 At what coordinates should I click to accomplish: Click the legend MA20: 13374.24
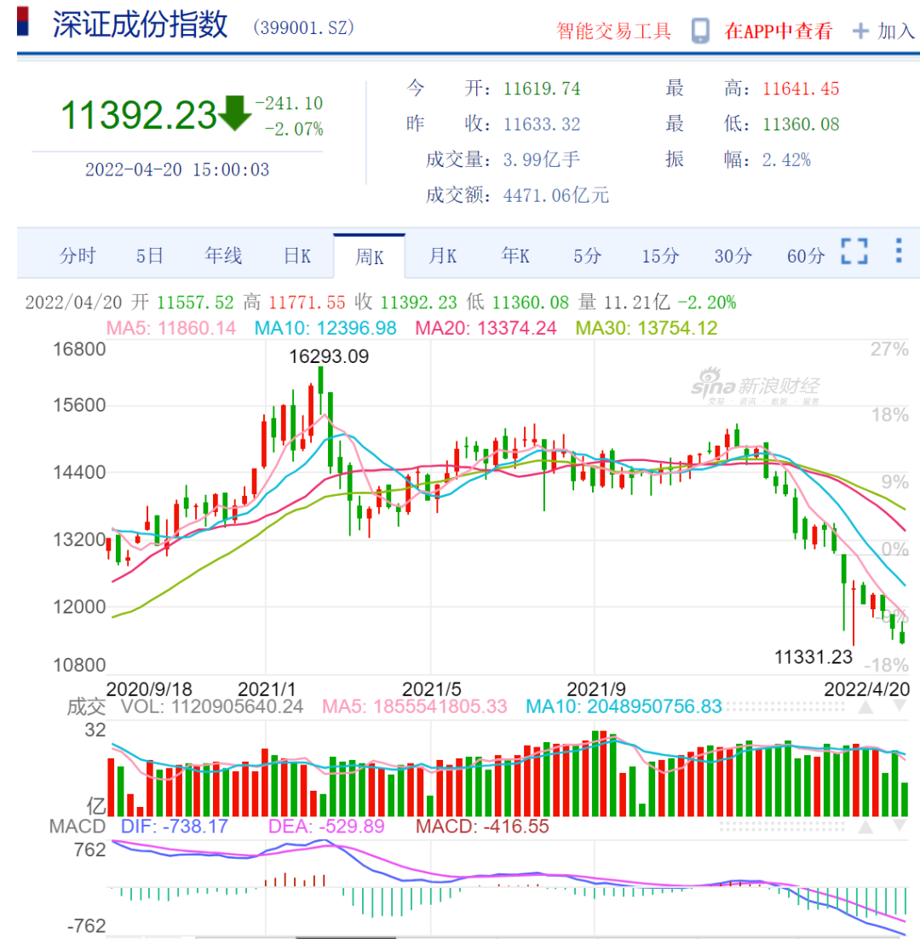(486, 328)
